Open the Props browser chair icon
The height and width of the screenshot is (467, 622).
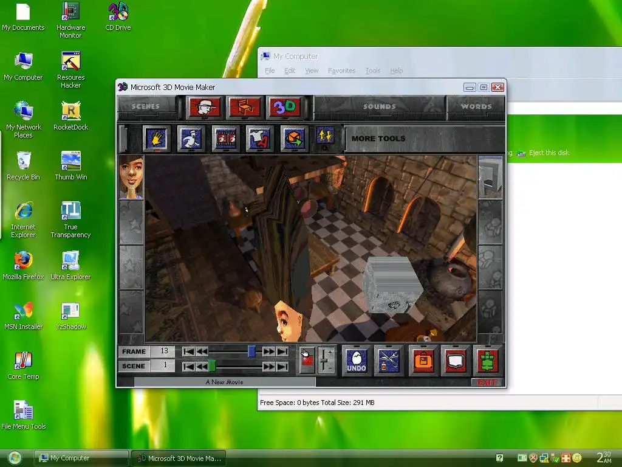pyautogui.click(x=244, y=107)
